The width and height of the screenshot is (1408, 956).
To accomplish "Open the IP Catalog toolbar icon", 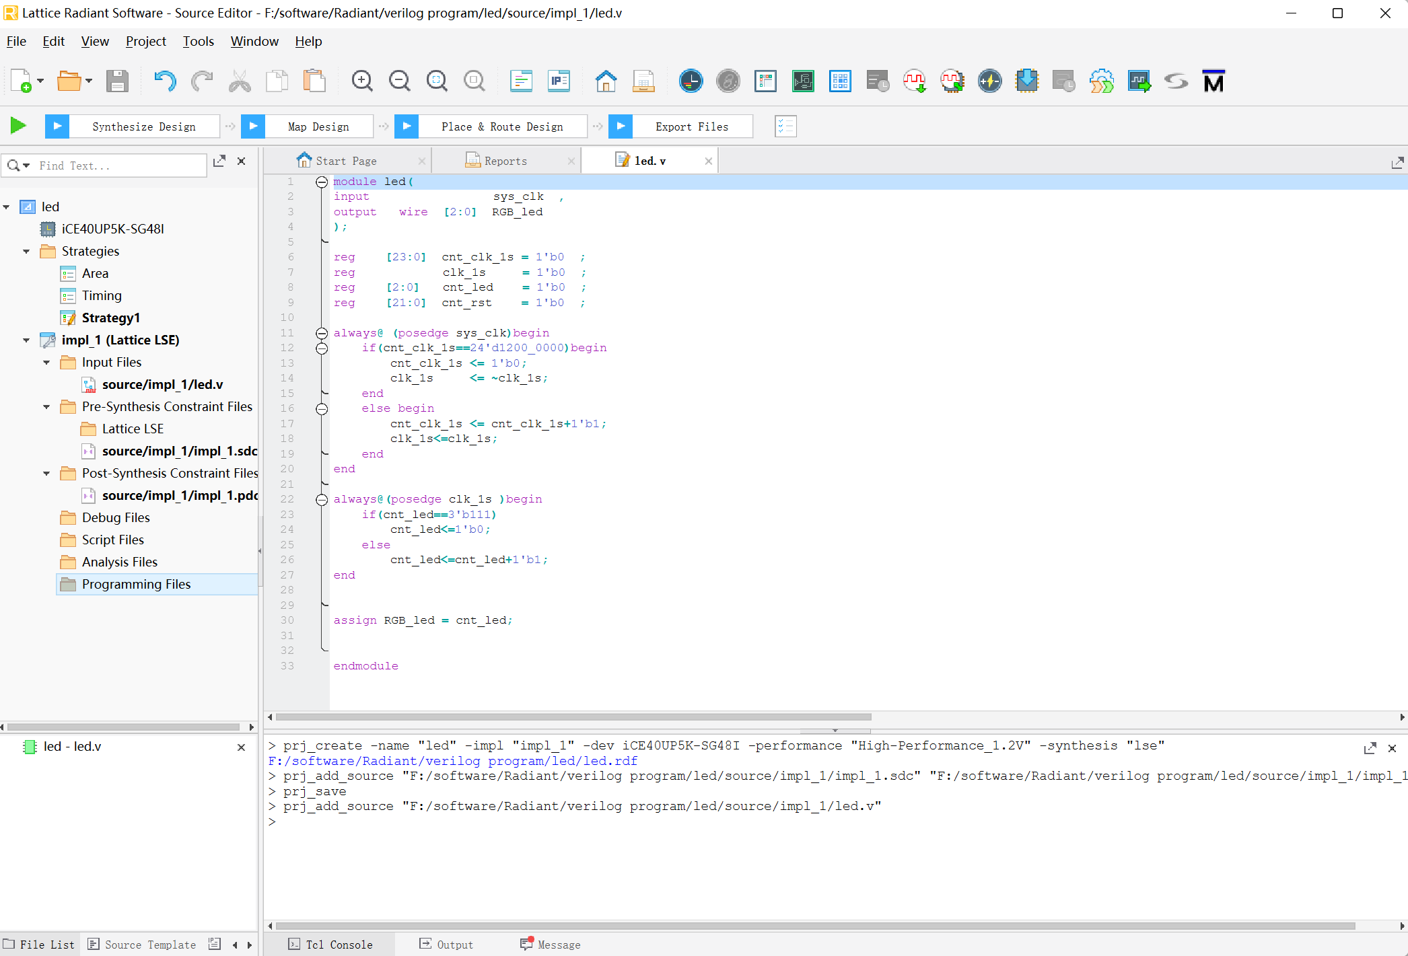I will (559, 81).
